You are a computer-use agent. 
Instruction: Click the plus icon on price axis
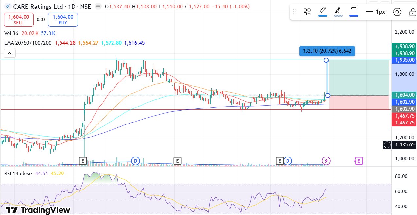coord(387,145)
